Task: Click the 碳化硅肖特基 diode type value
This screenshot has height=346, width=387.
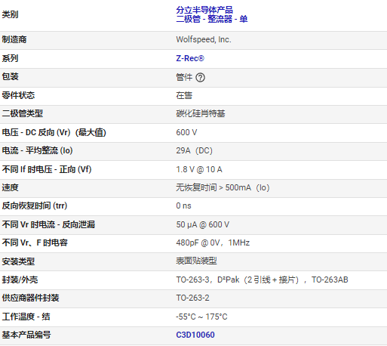Action: [201, 113]
